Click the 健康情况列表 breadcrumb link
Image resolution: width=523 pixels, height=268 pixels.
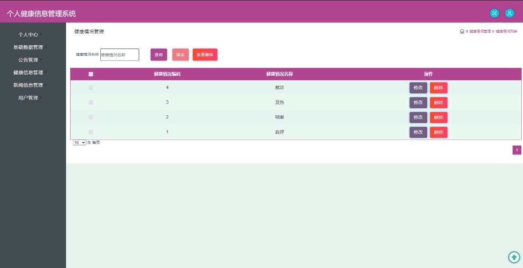point(506,31)
